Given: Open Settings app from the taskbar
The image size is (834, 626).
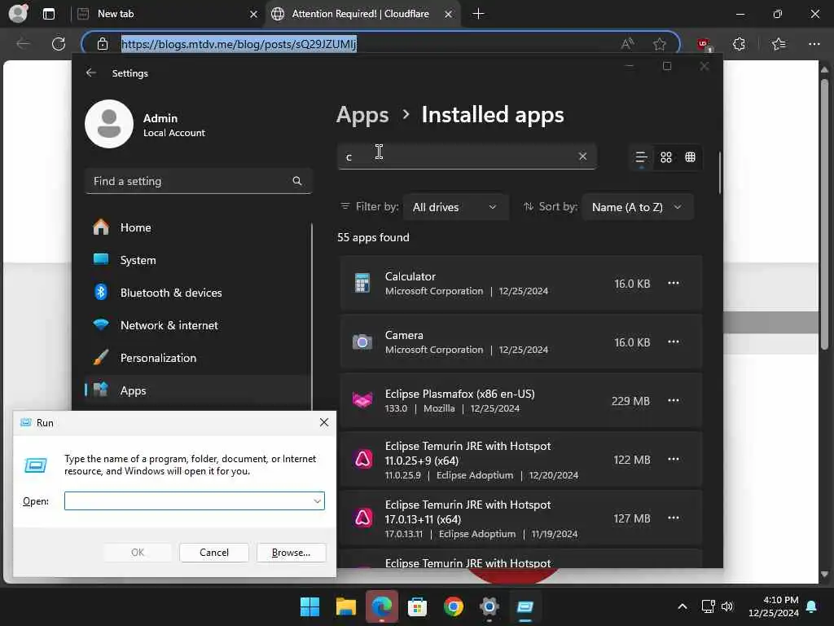Looking at the screenshot, I should (x=489, y=606).
